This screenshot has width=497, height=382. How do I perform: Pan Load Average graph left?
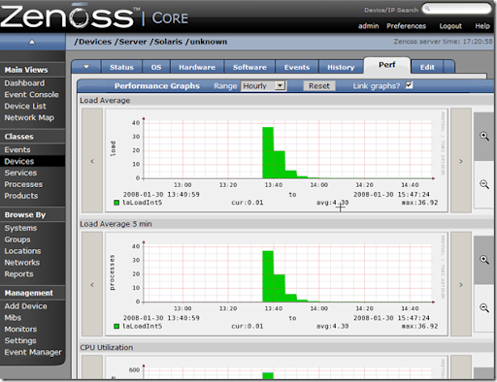(x=92, y=161)
